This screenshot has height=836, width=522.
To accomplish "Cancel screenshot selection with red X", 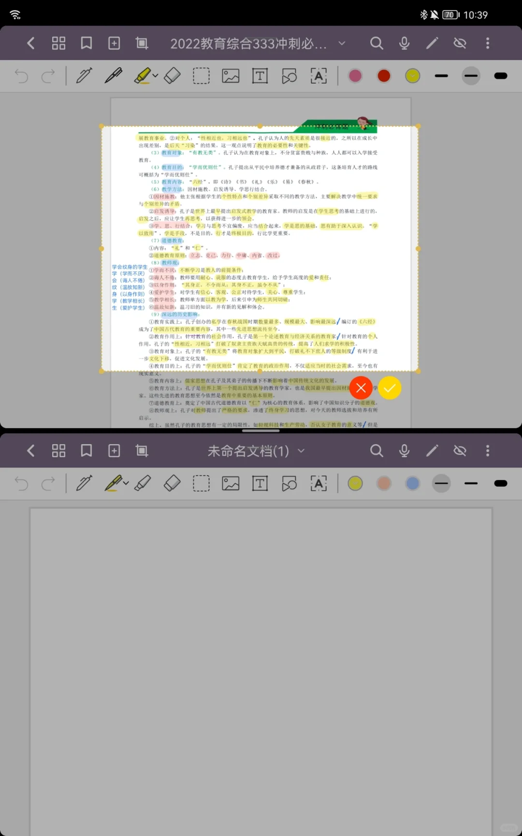I will pyautogui.click(x=361, y=388).
